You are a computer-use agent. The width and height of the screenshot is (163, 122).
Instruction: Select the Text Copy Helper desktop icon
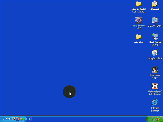click(155, 70)
